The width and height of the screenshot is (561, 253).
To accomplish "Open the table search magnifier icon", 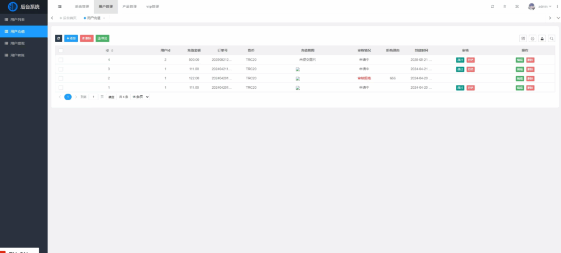I will [x=551, y=39].
